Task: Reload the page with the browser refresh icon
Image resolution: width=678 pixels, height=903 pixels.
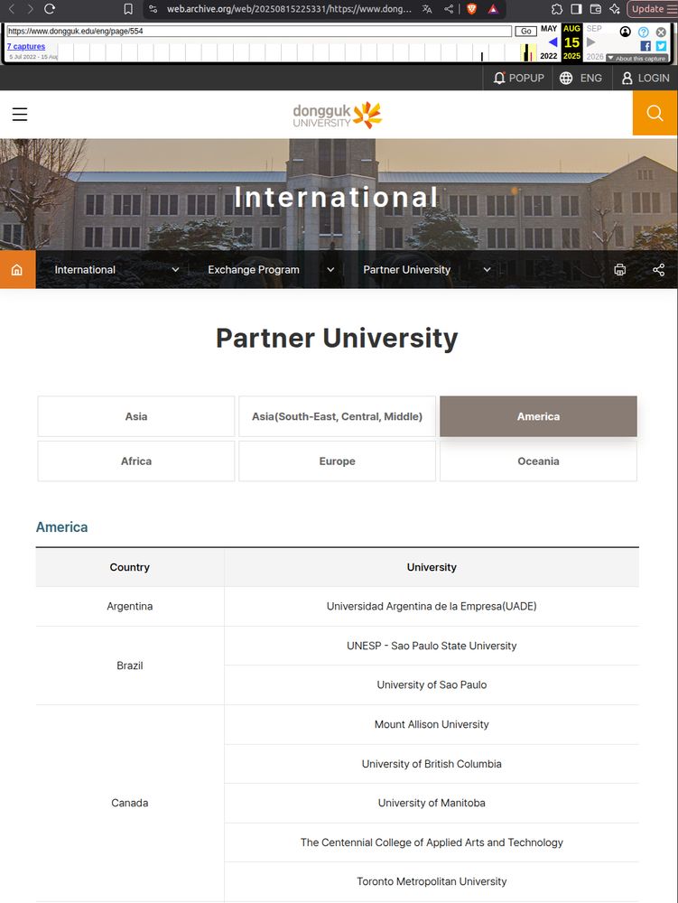Action: 50,9
